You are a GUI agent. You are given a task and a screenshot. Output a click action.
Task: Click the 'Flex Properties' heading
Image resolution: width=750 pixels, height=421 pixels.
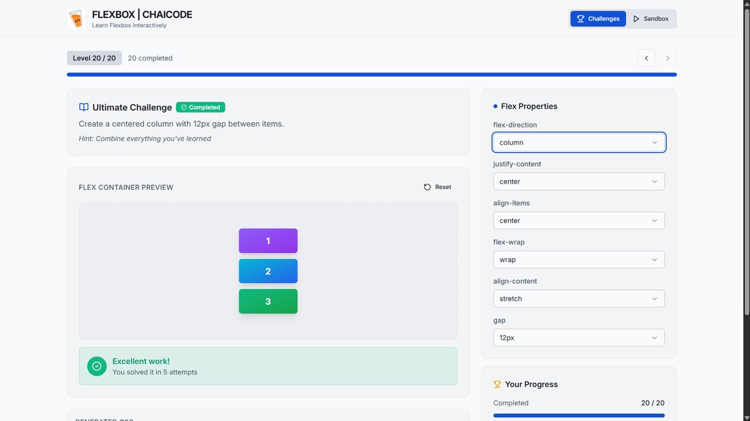click(529, 106)
